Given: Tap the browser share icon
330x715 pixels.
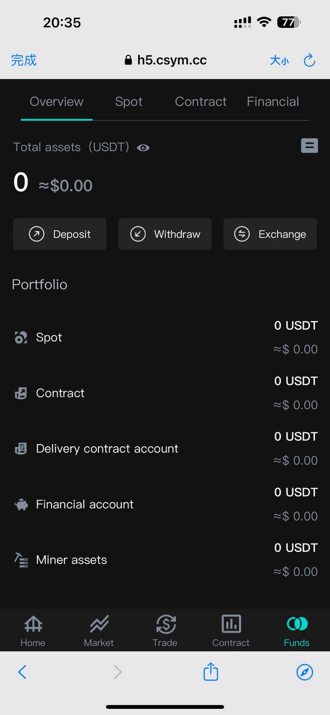Looking at the screenshot, I should pos(210,671).
